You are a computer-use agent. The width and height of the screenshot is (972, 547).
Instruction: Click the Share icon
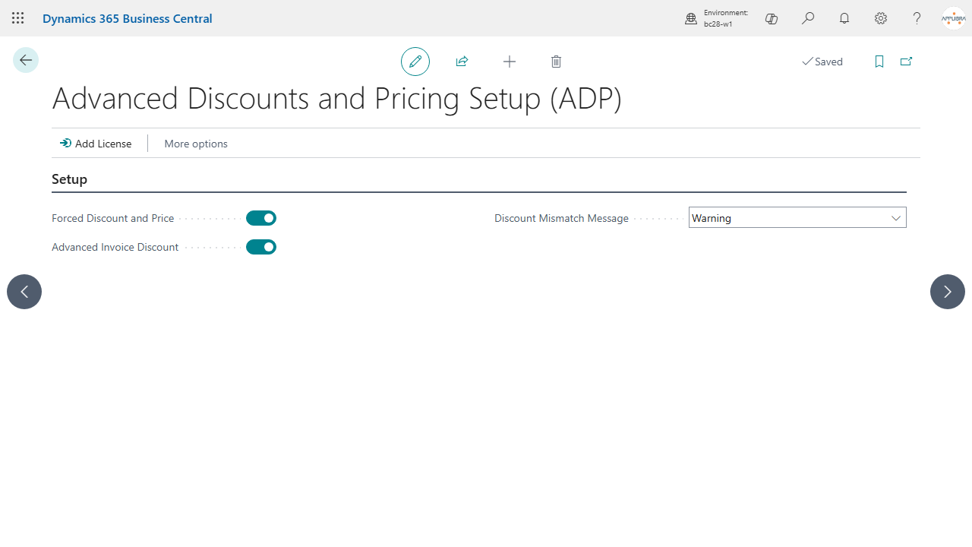[462, 62]
